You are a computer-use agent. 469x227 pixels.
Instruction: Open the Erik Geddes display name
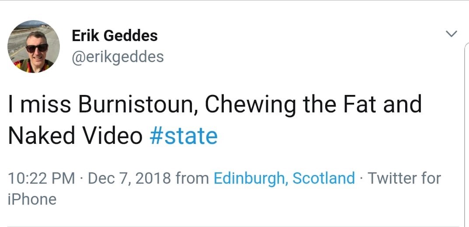pos(115,36)
